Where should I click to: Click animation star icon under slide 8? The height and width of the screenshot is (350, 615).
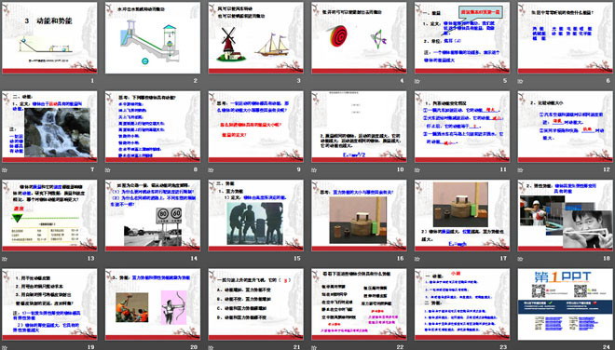click(108, 170)
